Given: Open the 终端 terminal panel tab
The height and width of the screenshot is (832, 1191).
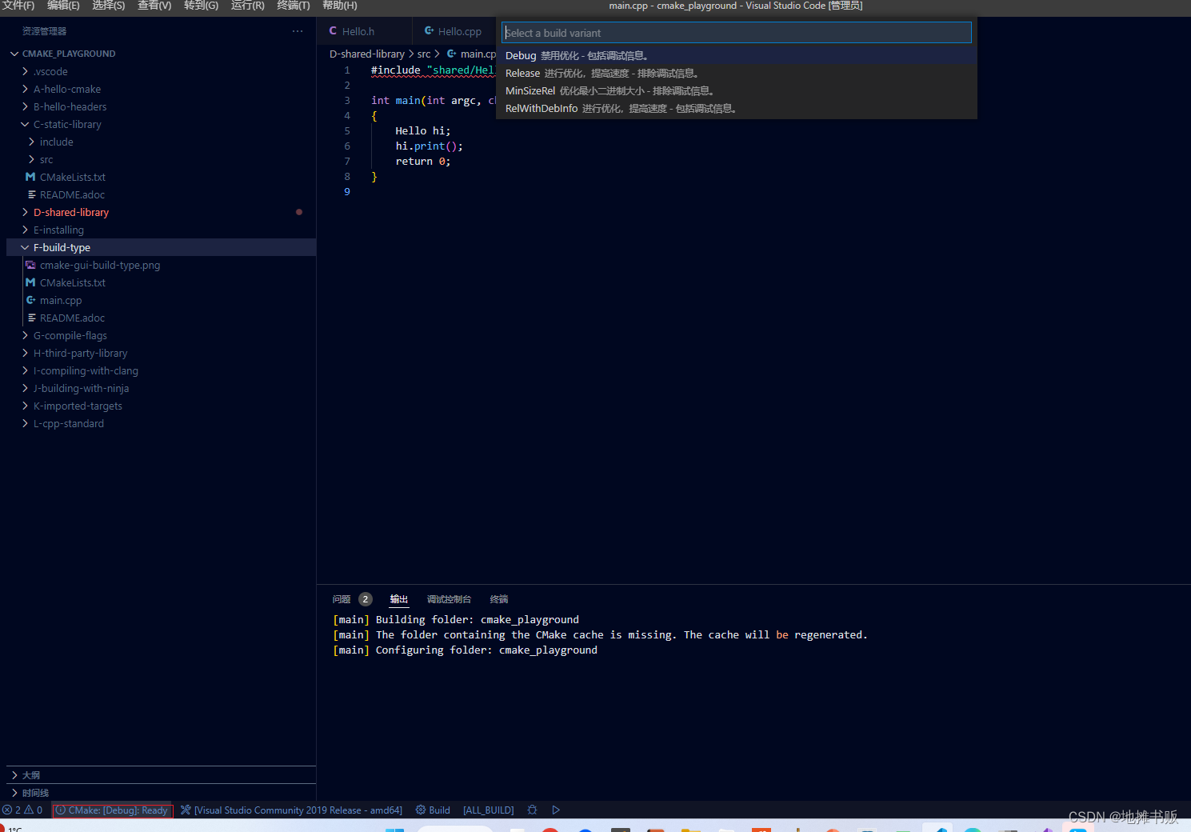Looking at the screenshot, I should 498,598.
